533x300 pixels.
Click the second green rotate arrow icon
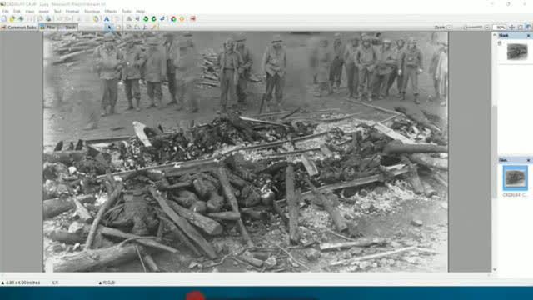(x=153, y=18)
